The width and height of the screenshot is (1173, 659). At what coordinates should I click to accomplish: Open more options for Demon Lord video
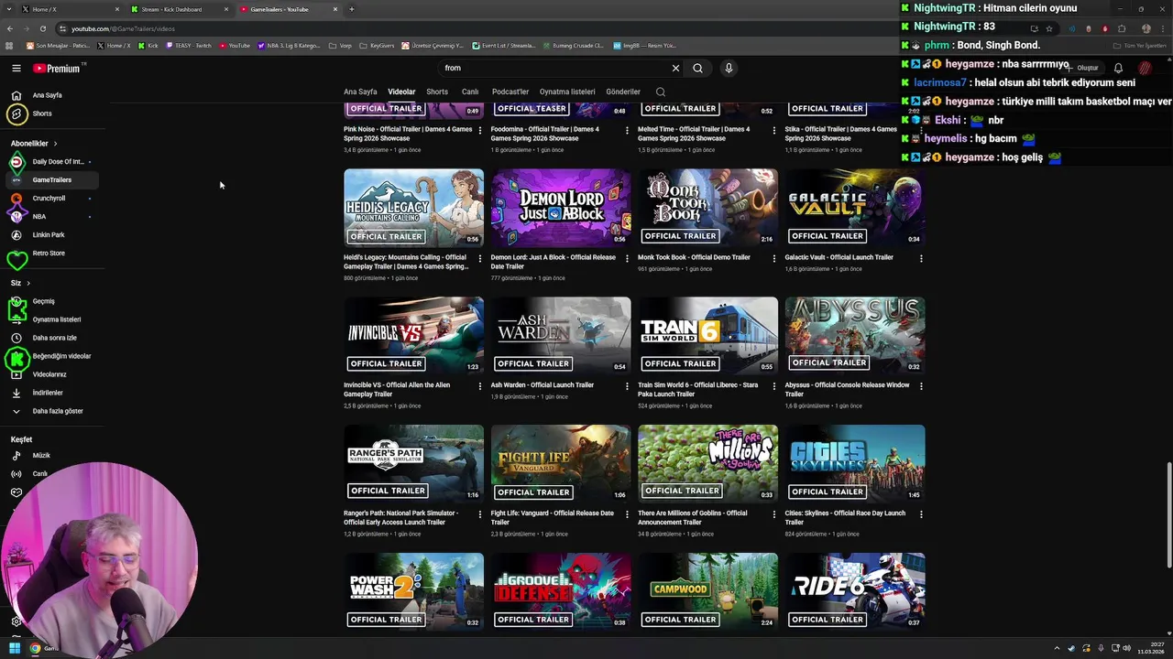(627, 258)
